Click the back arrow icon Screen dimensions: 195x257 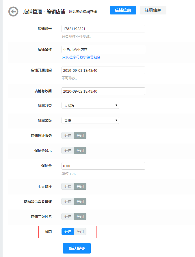click(13, 12)
